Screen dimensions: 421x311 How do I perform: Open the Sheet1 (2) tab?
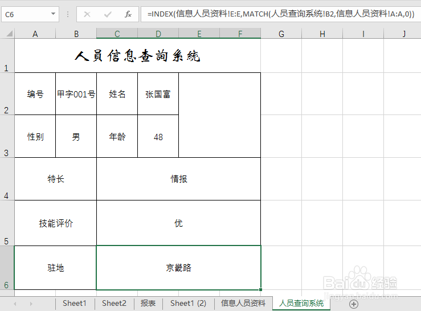(x=188, y=304)
